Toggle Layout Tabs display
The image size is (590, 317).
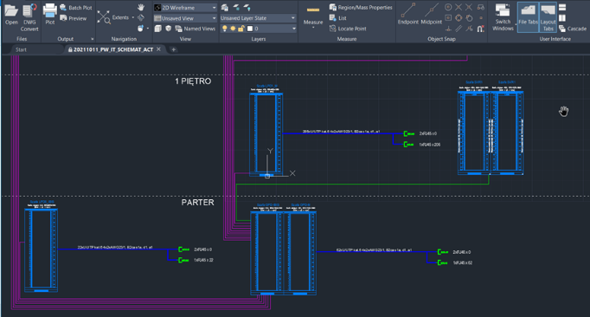click(548, 17)
